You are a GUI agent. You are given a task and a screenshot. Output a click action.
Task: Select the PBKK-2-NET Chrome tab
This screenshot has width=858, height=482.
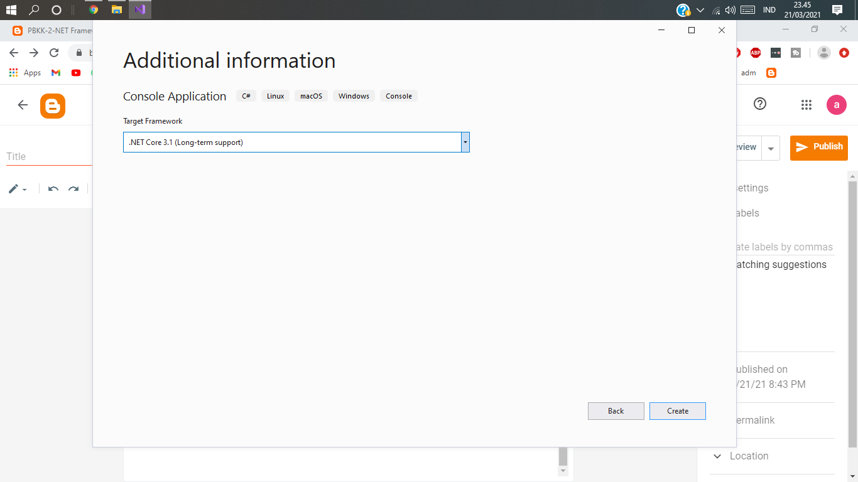coord(52,30)
